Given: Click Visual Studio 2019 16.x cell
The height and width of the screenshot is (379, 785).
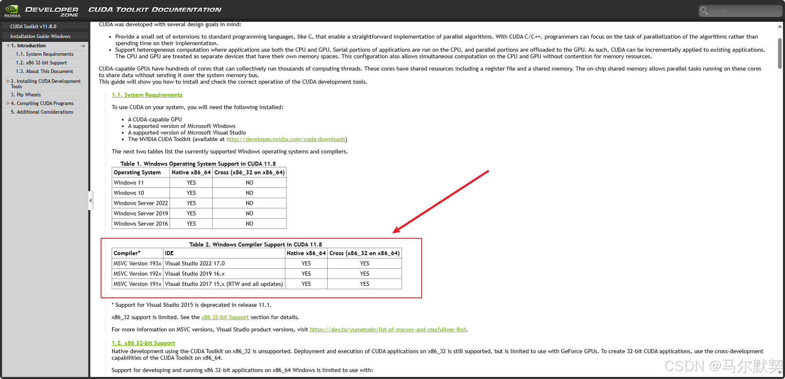Looking at the screenshot, I should [224, 274].
